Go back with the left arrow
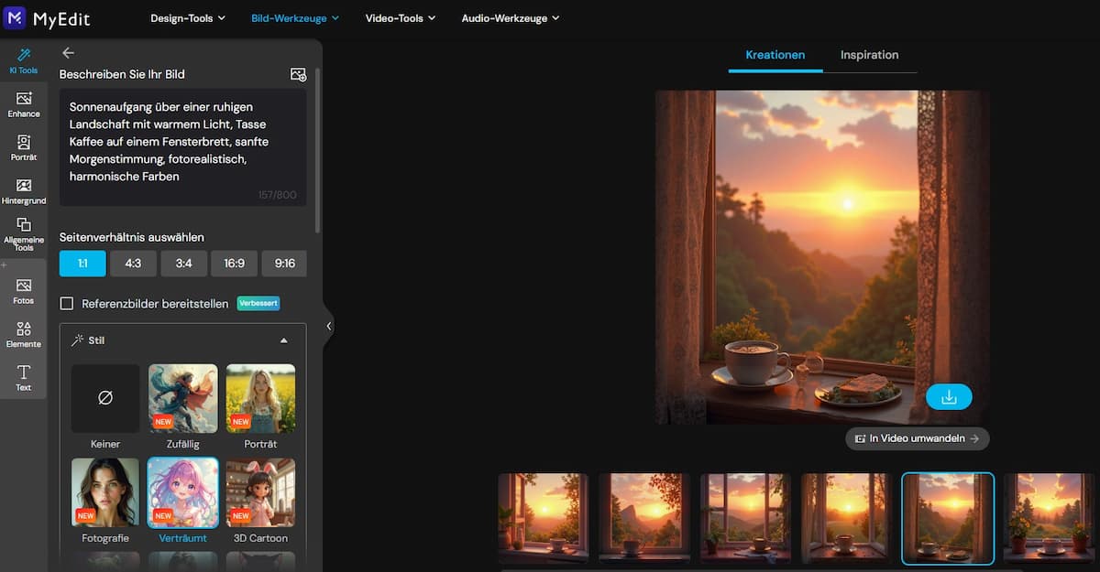The height and width of the screenshot is (572, 1100). point(68,53)
